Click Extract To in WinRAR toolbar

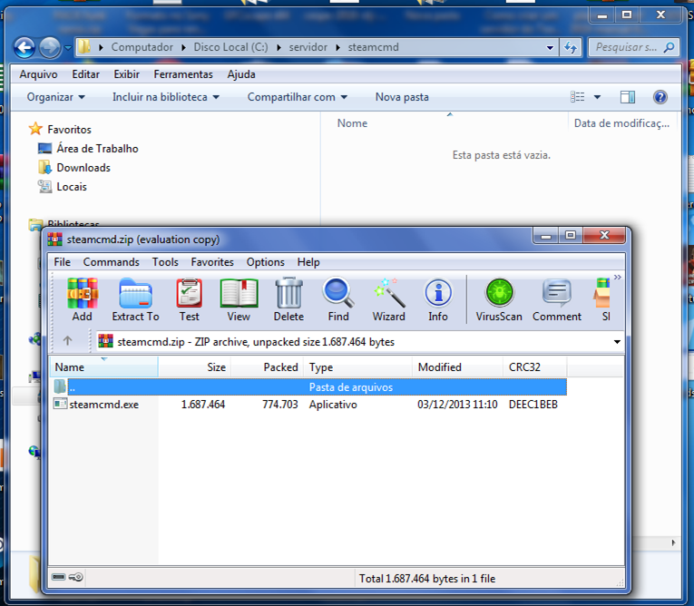(x=135, y=298)
